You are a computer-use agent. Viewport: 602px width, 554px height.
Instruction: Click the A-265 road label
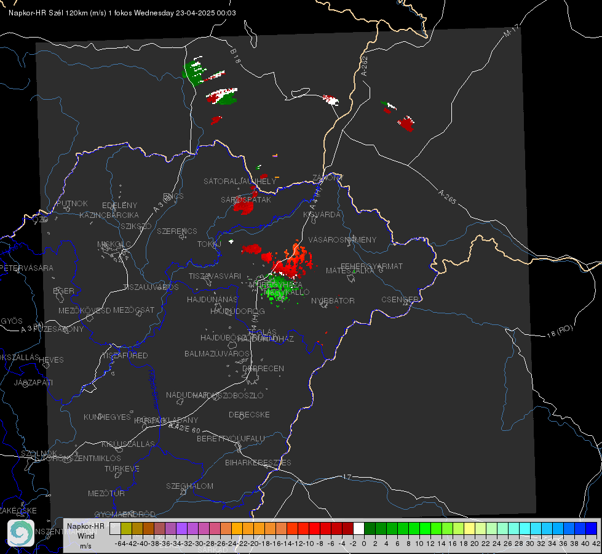click(447, 196)
